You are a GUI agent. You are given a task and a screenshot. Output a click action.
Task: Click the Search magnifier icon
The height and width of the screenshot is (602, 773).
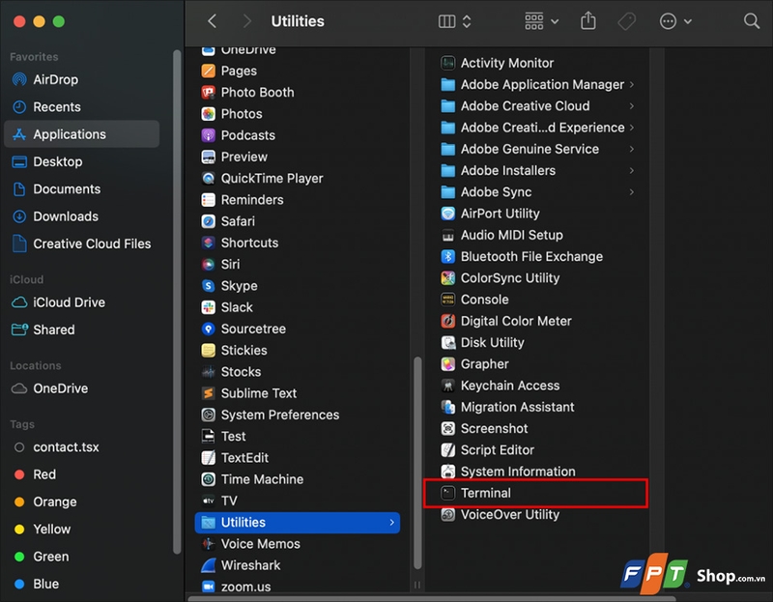(x=751, y=21)
